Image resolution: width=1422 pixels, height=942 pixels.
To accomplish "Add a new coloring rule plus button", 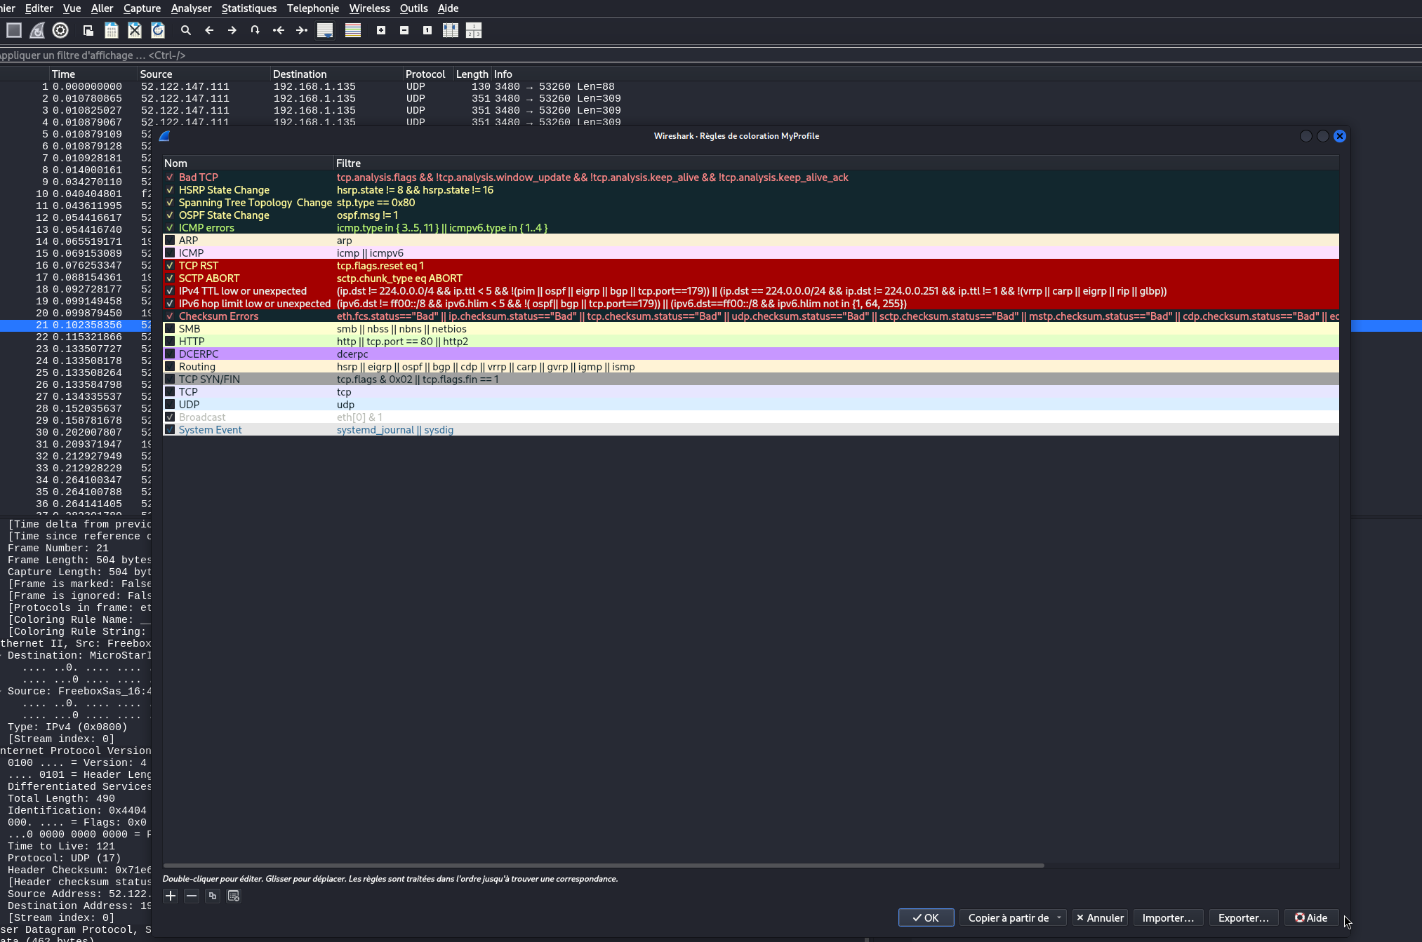I will [171, 896].
